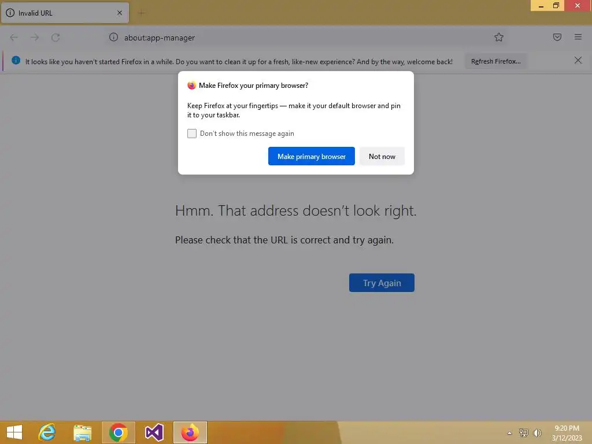Click the blue info icon in notification bar
Screen dimensions: 592x444
[16, 60]
